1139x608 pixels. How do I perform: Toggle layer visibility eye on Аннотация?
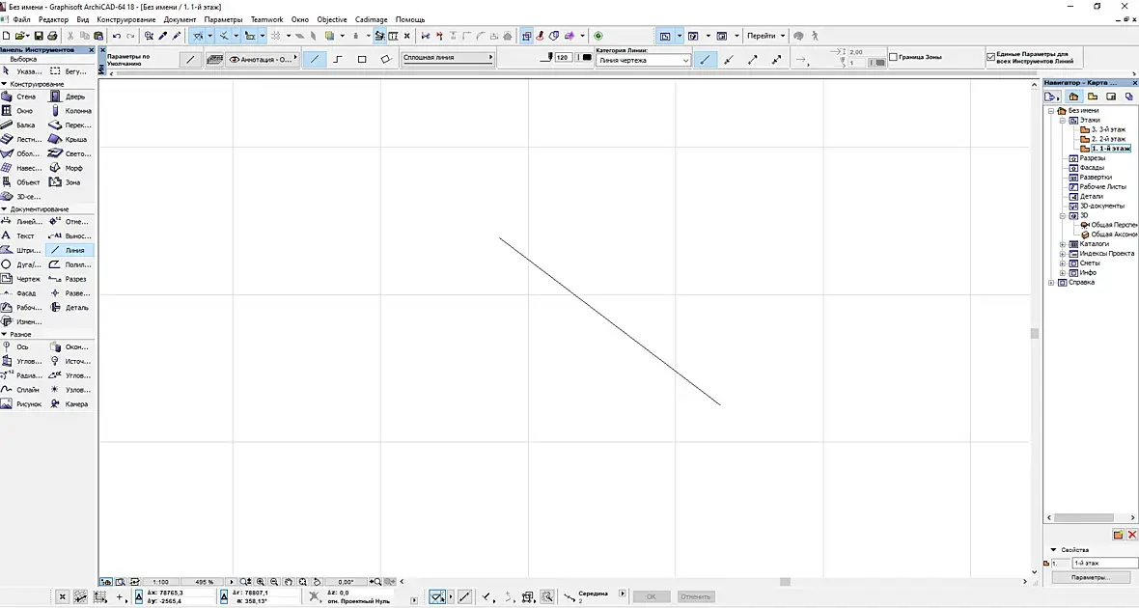click(x=234, y=60)
